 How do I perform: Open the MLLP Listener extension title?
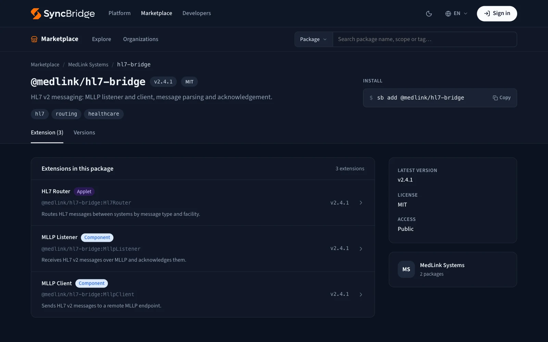(60, 237)
